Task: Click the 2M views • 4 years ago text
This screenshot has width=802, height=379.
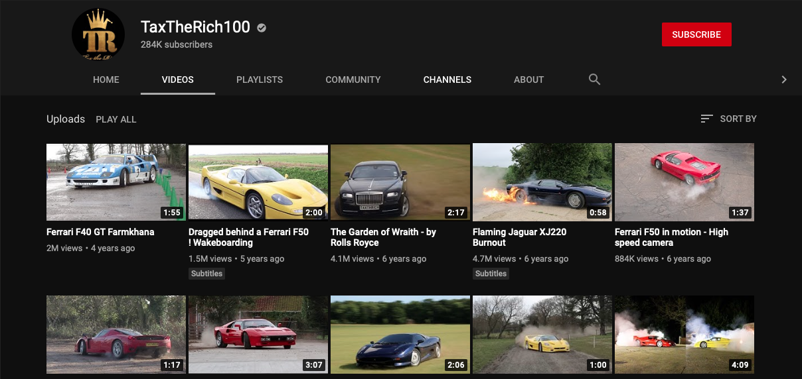Action: tap(91, 248)
